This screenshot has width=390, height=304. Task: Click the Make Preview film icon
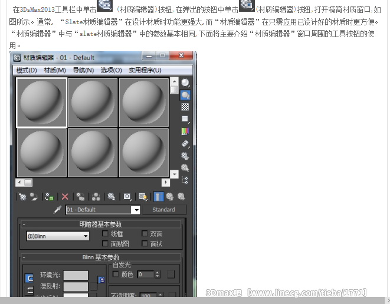pyautogui.click(x=185, y=144)
